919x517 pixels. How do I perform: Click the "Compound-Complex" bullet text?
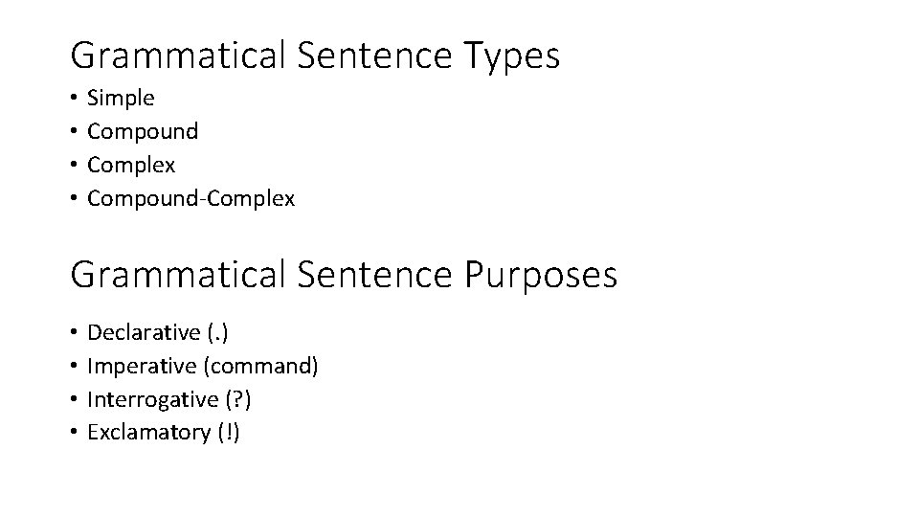[x=191, y=198]
